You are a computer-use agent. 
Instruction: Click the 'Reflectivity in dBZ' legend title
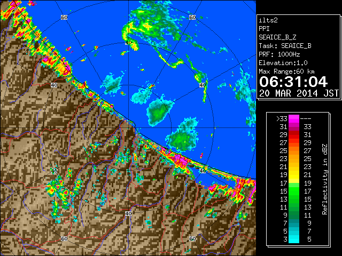point(325,179)
